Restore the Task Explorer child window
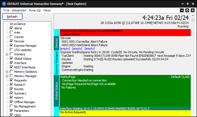Screen dimensions: 197x117 pyautogui.click(x=187, y=10)
